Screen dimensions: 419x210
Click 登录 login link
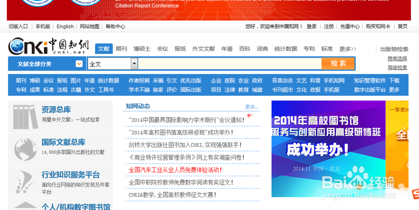click(x=312, y=26)
